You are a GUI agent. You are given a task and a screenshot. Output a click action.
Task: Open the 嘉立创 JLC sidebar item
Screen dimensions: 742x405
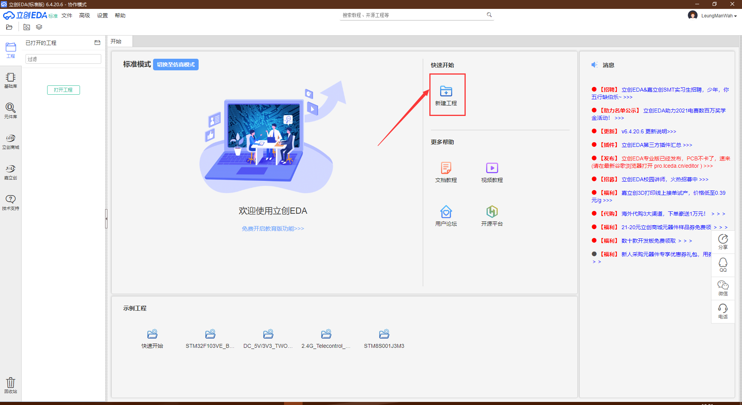click(x=10, y=172)
